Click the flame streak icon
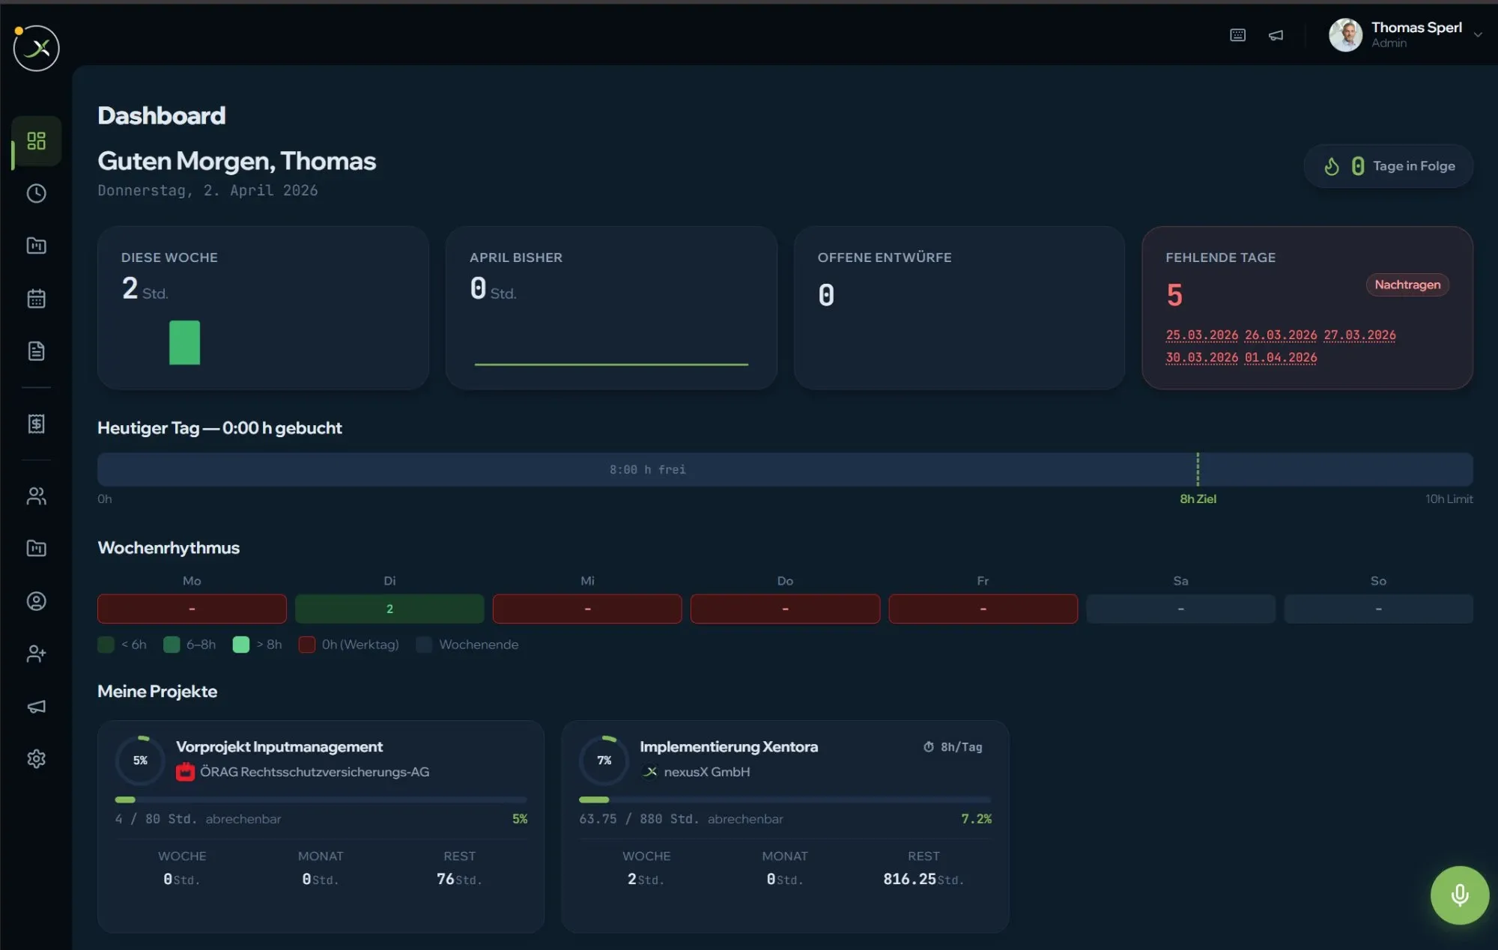 1331,166
